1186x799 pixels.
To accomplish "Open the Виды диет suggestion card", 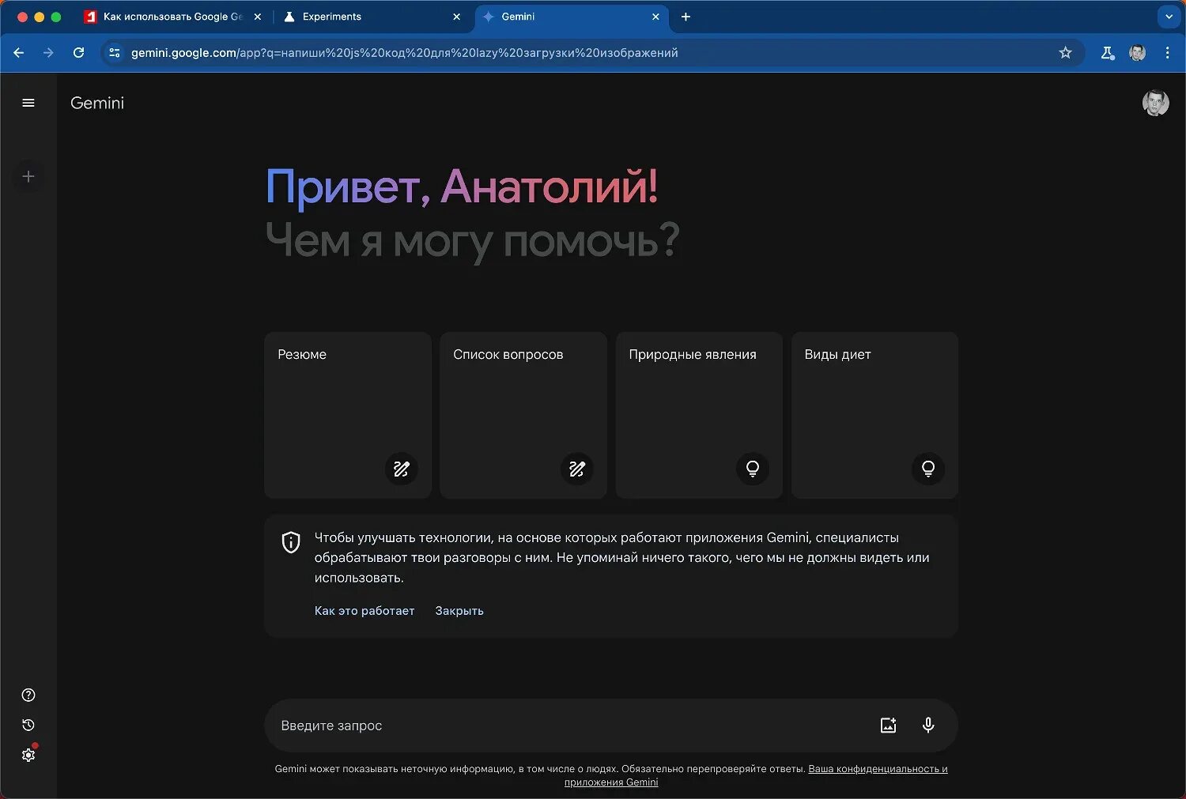I will [x=874, y=416].
